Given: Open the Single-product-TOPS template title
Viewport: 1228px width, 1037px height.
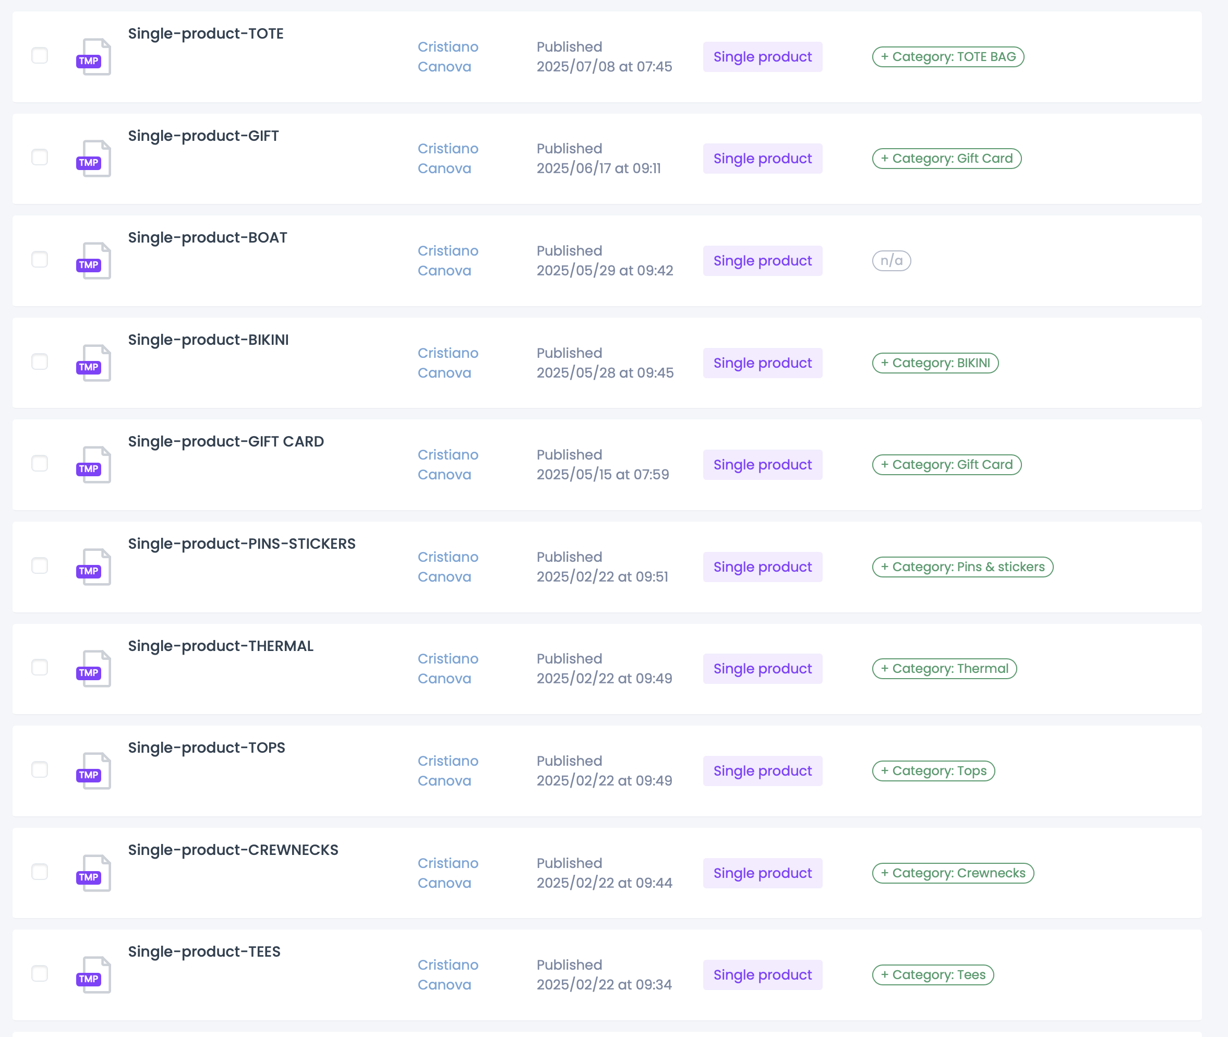Looking at the screenshot, I should coord(207,748).
